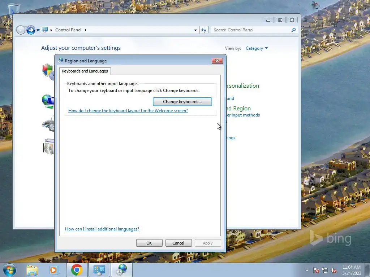Click the 'input methods' link

click(x=243, y=115)
